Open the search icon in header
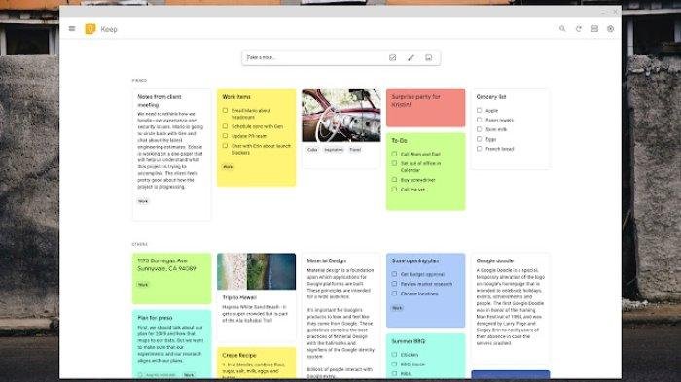Screen dimensions: 681x382 562,29
